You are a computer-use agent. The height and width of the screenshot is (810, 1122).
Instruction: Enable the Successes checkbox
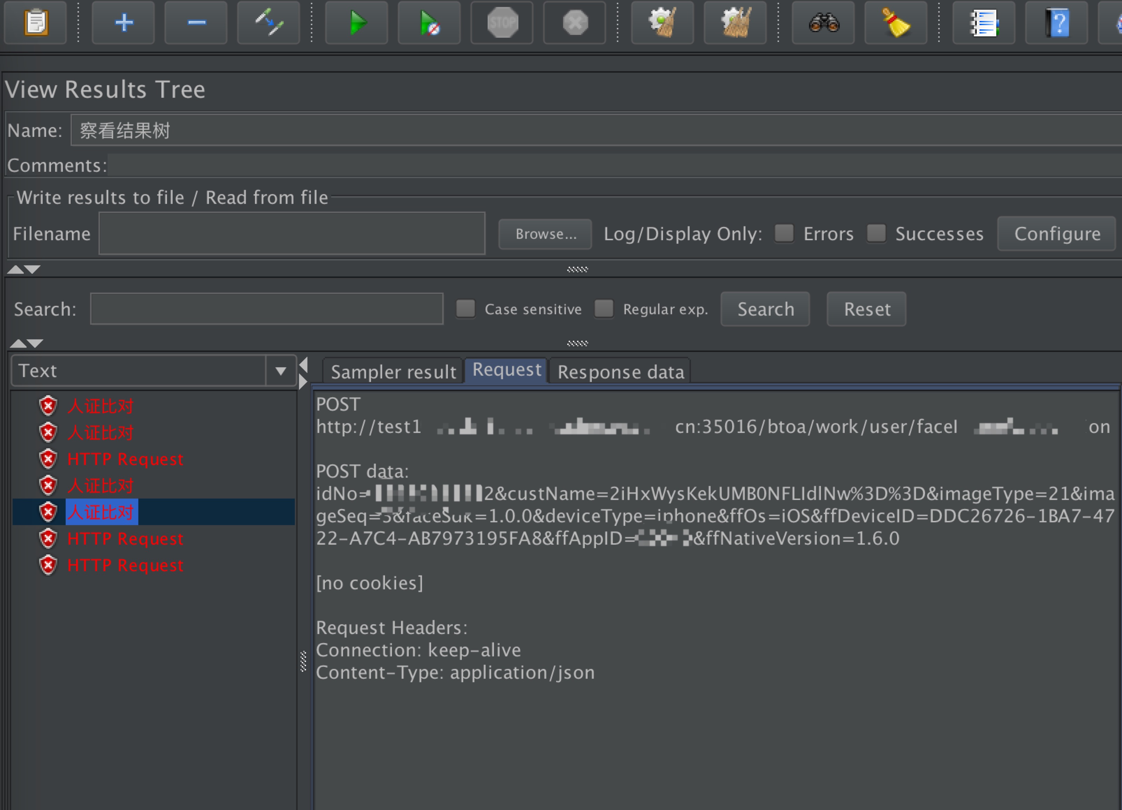coord(876,234)
